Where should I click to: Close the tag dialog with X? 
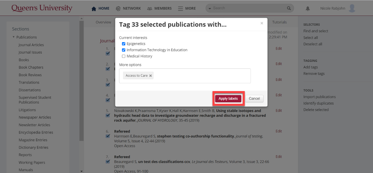[x=262, y=23]
